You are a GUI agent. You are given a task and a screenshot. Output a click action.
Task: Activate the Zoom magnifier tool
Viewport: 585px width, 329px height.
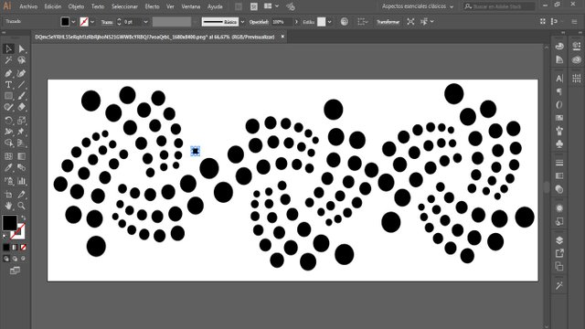pos(21,206)
